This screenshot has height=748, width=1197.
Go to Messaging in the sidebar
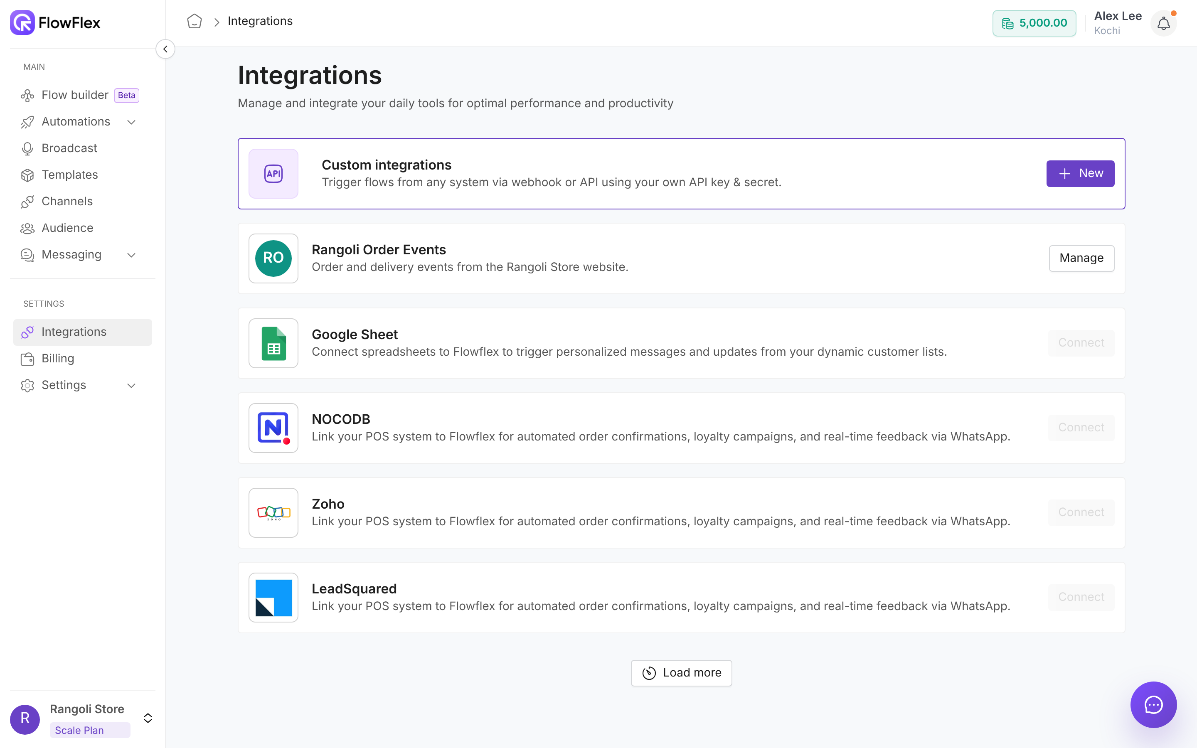tap(83, 255)
